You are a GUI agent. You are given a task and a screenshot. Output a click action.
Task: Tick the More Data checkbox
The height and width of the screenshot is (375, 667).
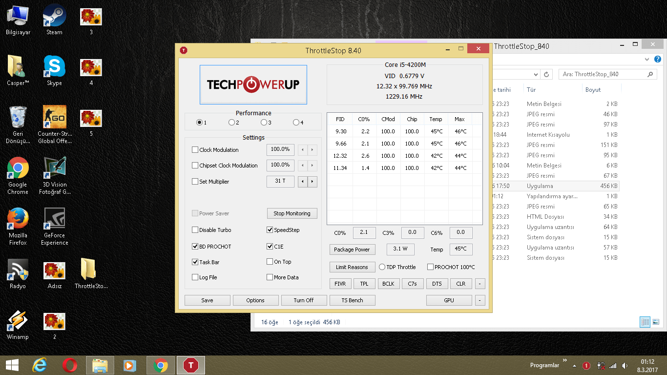(x=270, y=277)
